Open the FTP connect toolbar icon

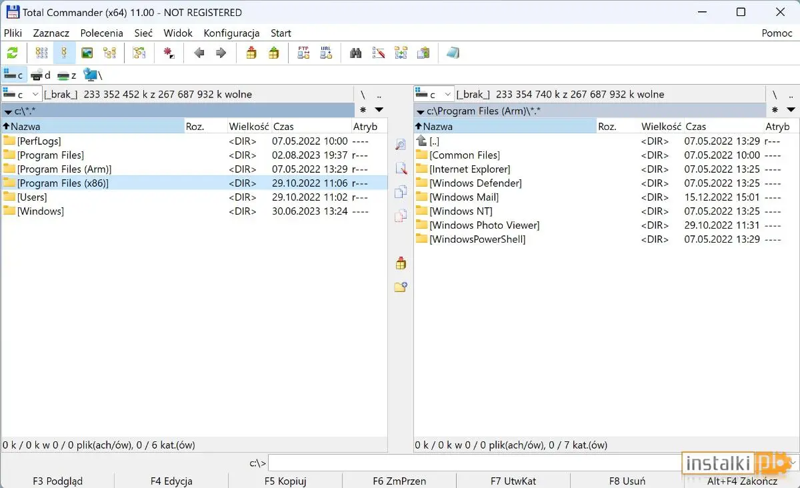pyautogui.click(x=303, y=53)
